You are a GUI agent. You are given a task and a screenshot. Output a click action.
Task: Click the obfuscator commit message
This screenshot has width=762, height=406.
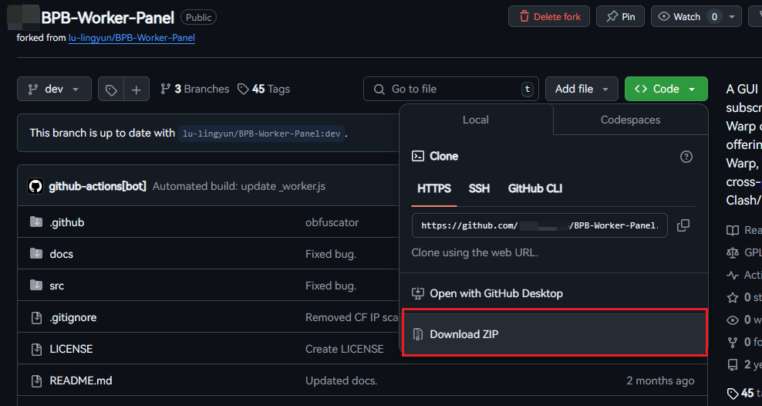[x=332, y=222]
